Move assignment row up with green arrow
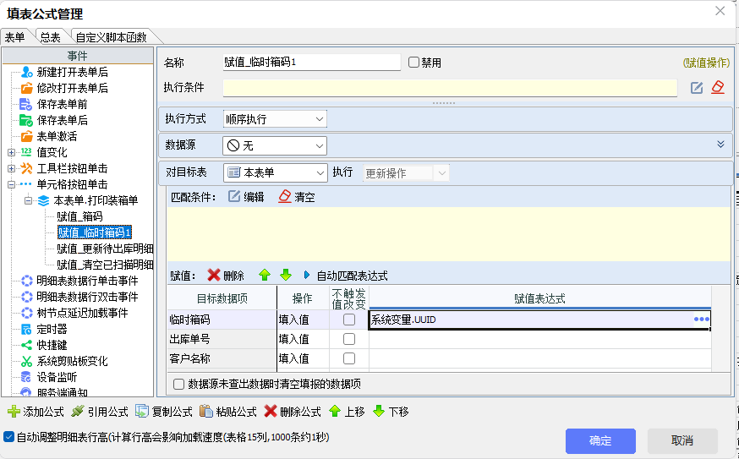Screen dimensions: 739x459 point(265,276)
